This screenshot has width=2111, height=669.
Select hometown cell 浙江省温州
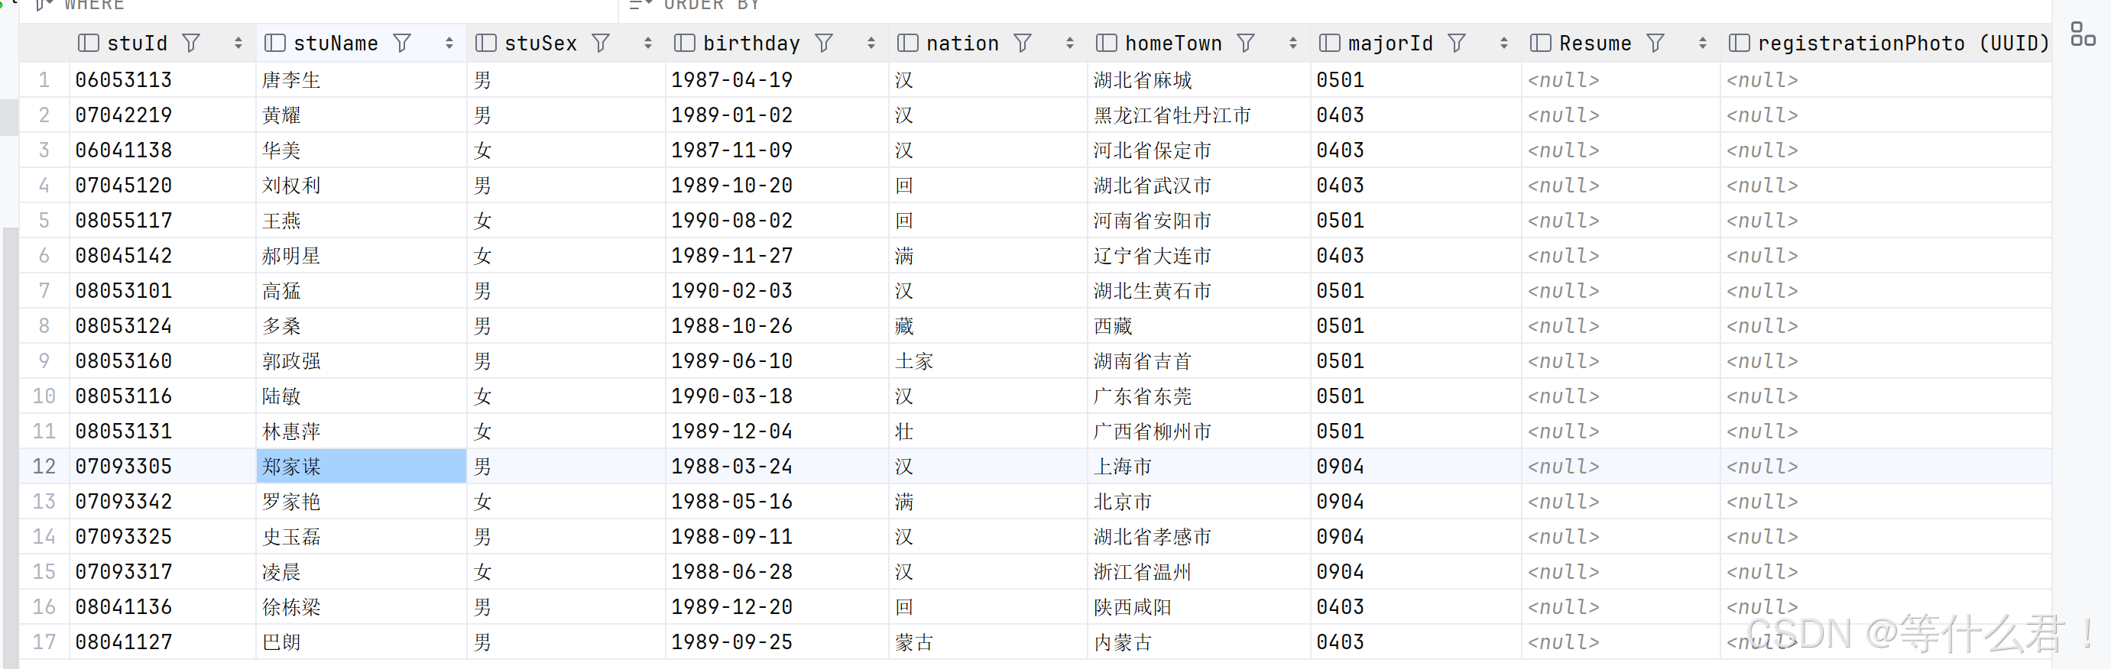pos(1199,571)
